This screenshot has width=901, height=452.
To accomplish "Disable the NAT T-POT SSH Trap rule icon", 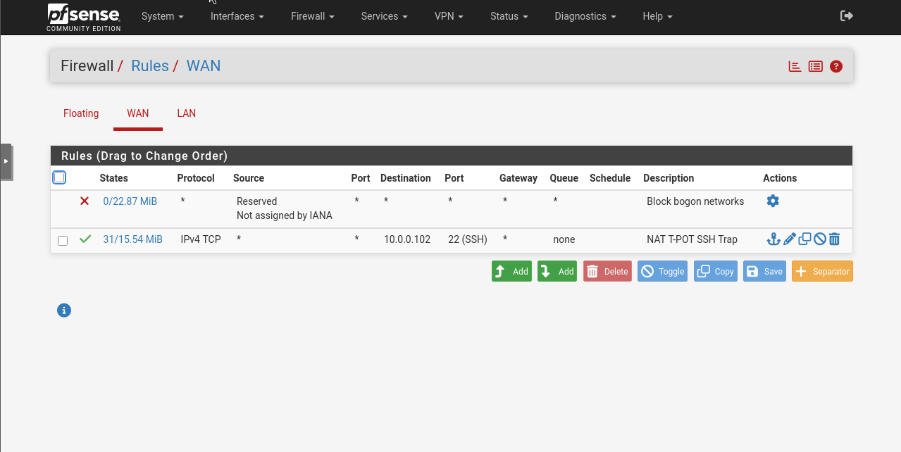I will (x=819, y=239).
